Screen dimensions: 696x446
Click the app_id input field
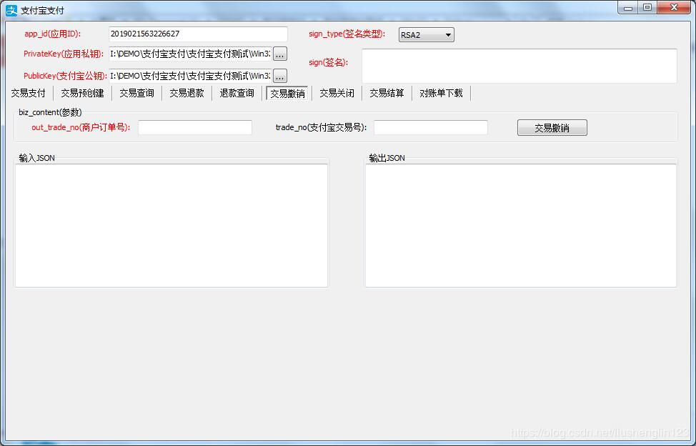pos(198,34)
